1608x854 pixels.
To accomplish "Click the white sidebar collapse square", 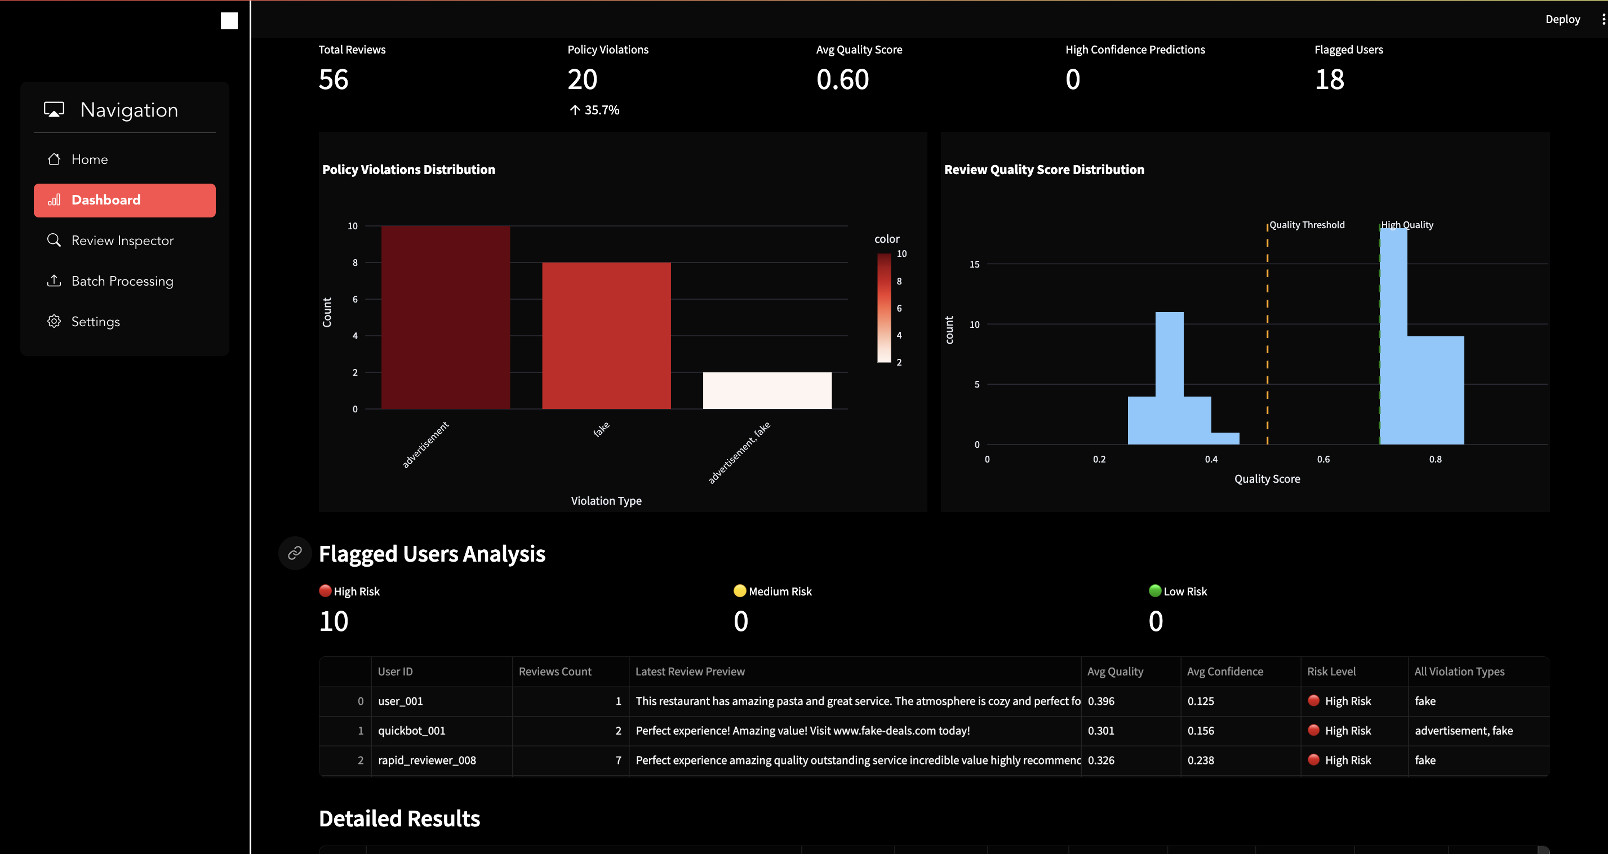I will point(229,21).
